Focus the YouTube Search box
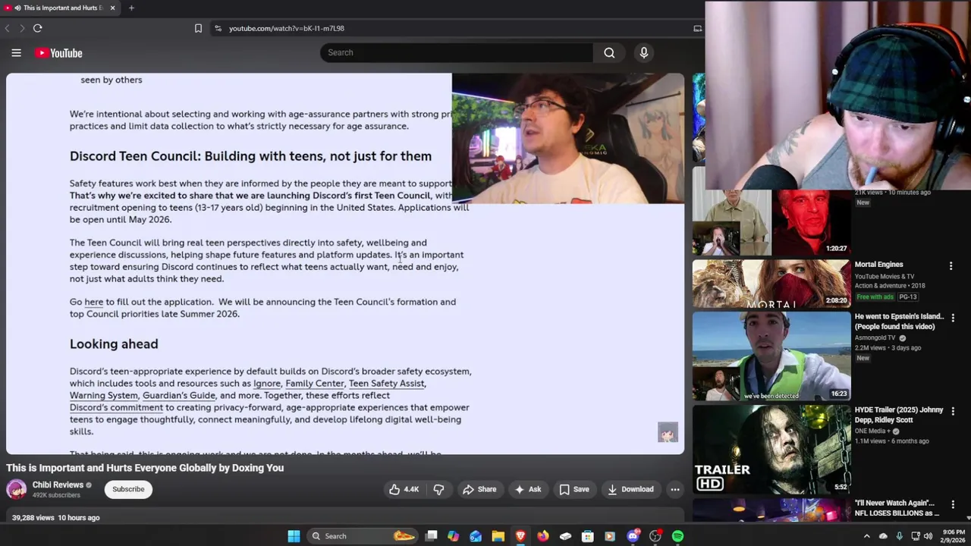Viewport: 971px width, 546px height. [x=457, y=52]
